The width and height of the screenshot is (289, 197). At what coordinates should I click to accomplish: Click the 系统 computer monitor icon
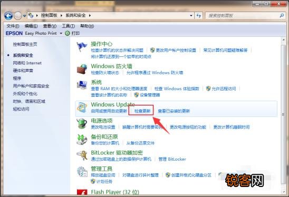coord(82,85)
